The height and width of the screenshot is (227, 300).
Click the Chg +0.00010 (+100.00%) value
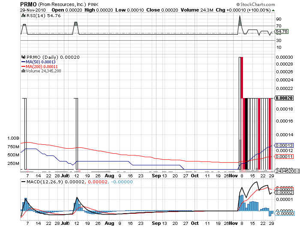tap(243, 10)
